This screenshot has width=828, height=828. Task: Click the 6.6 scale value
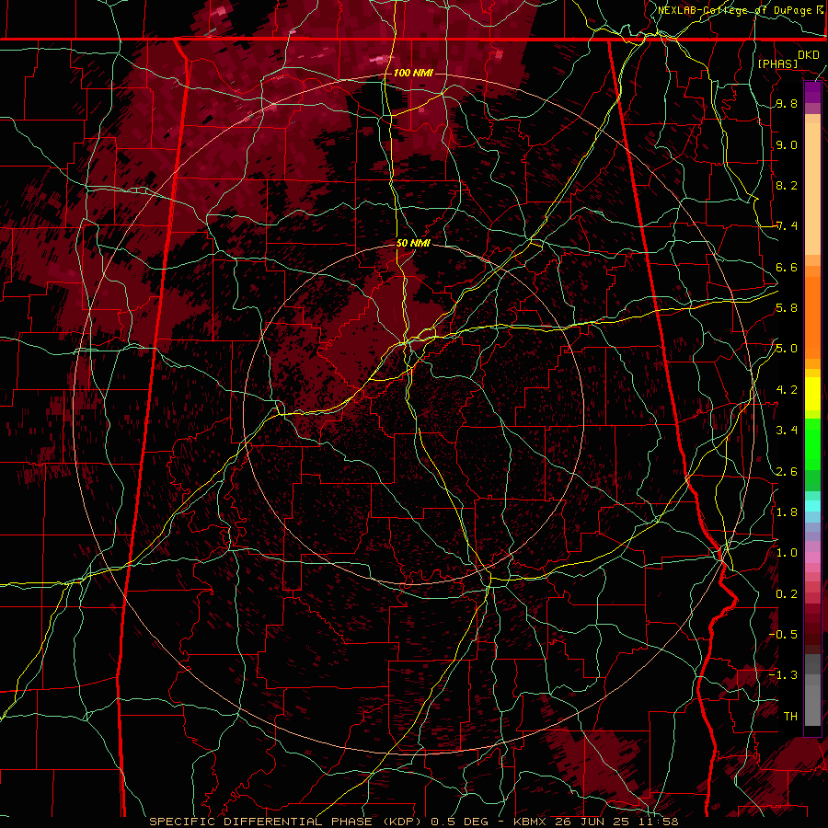pos(787,267)
